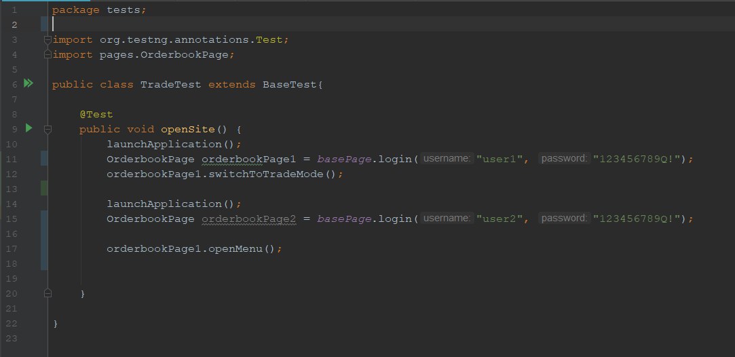Screen dimensions: 735x357
Task: Click 'switchToTradeMode' method call
Action: click(266, 174)
